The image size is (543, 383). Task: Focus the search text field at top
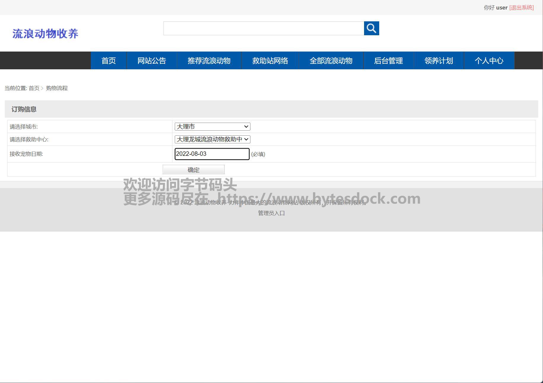pos(263,28)
